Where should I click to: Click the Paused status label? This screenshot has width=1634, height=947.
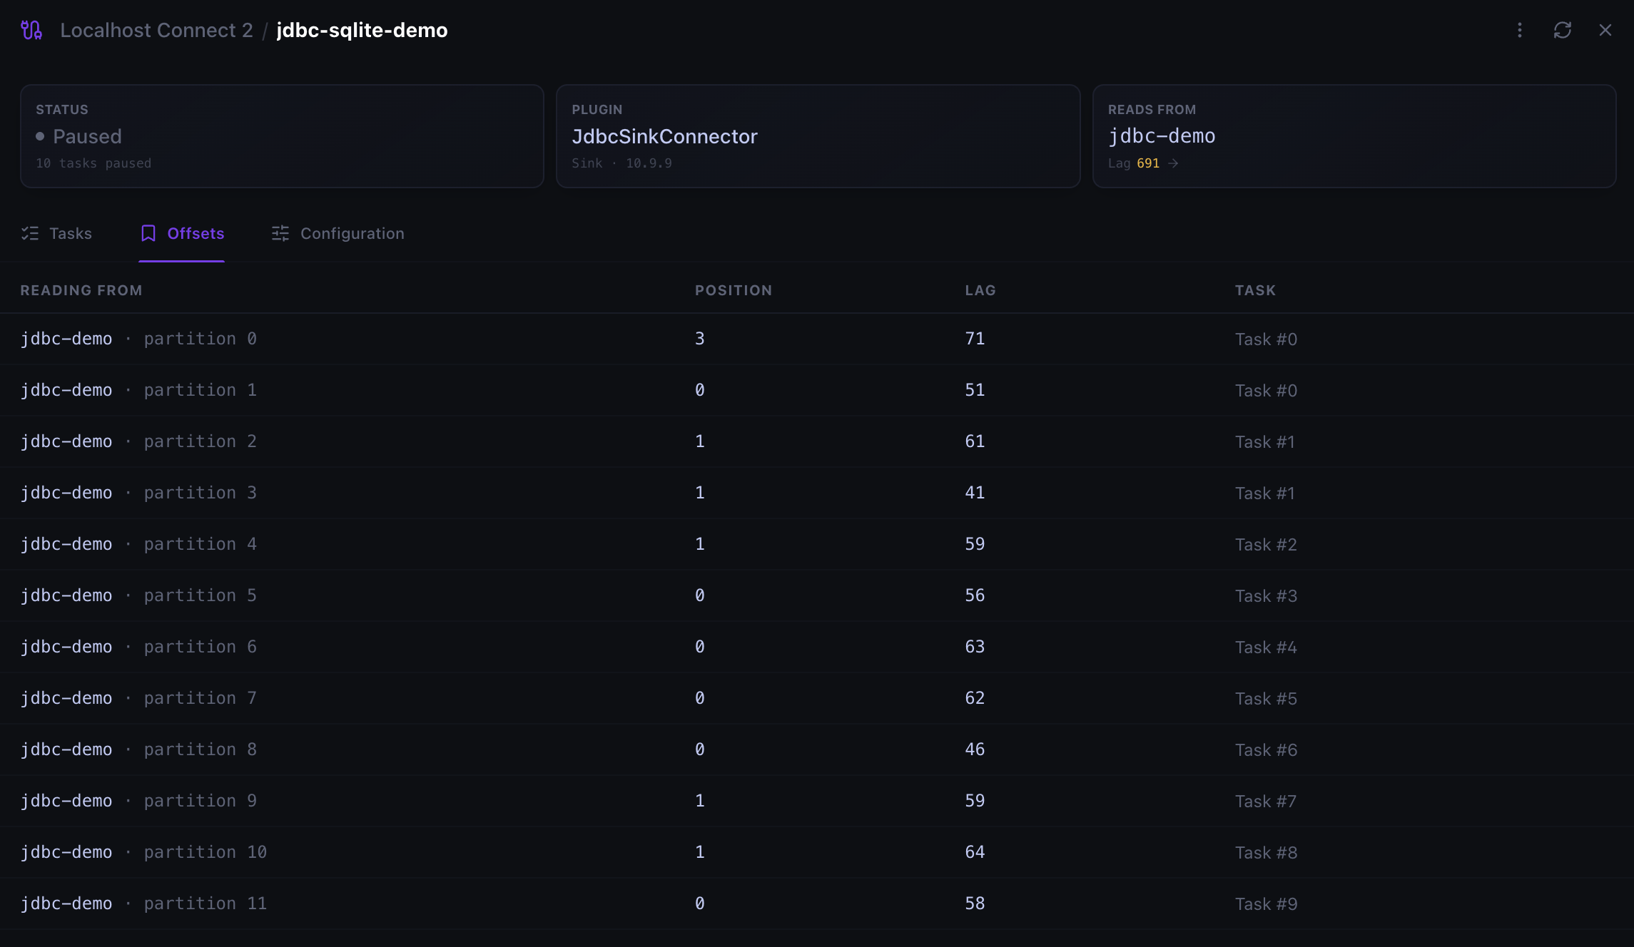[87, 136]
